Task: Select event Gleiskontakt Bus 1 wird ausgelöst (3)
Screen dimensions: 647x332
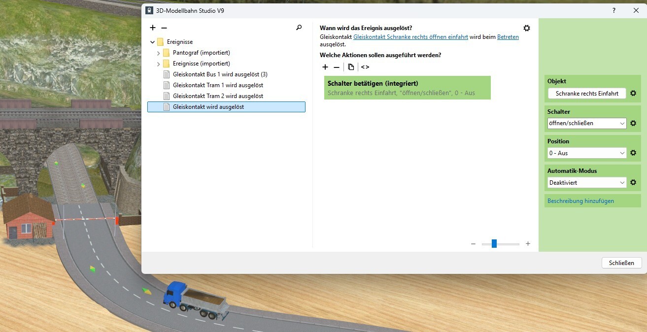Action: pos(220,74)
